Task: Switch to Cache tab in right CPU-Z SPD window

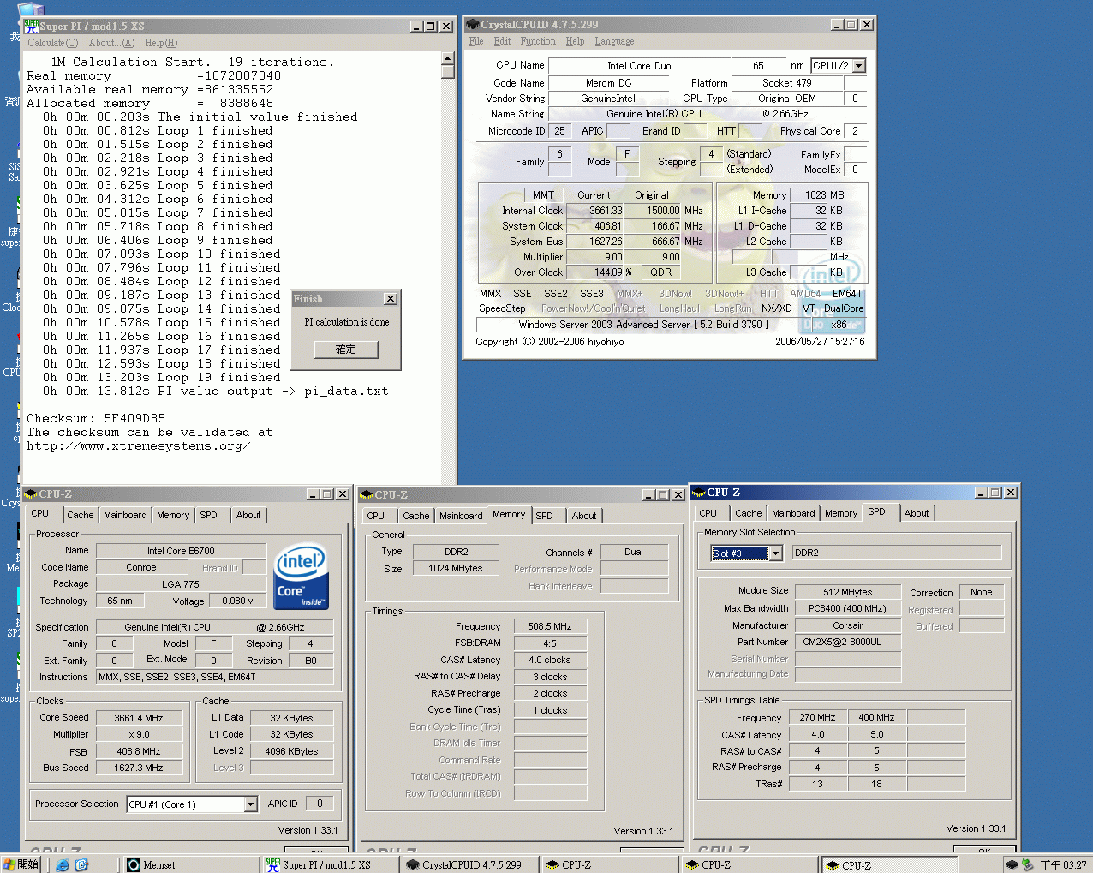Action: click(x=748, y=513)
